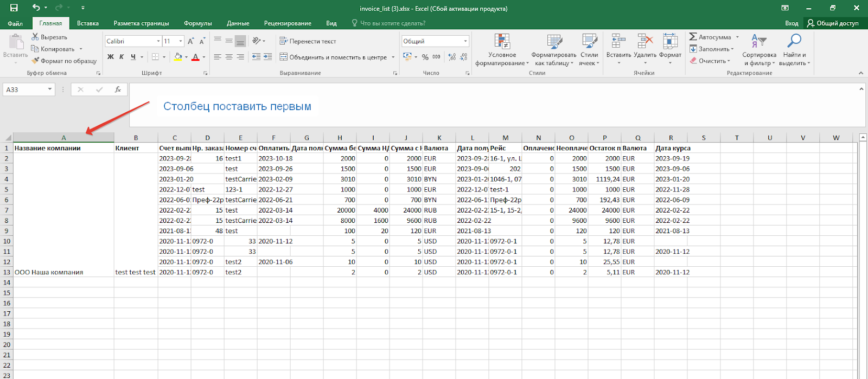Click Общий доступ share button
This screenshot has width=868, height=379.
point(833,23)
